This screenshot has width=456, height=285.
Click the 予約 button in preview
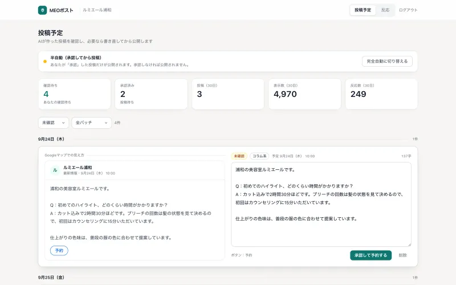(59, 251)
